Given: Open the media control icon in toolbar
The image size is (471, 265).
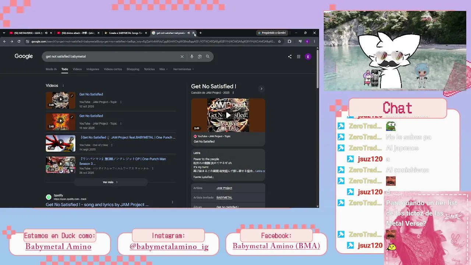Looking at the screenshot, I should (300, 42).
